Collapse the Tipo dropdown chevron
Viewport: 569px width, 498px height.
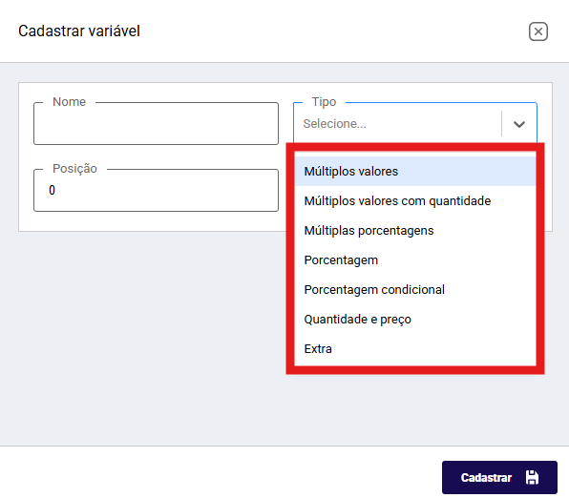pos(519,124)
